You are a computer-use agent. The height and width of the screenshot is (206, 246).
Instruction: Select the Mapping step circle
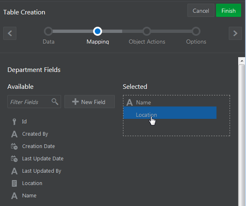click(98, 31)
